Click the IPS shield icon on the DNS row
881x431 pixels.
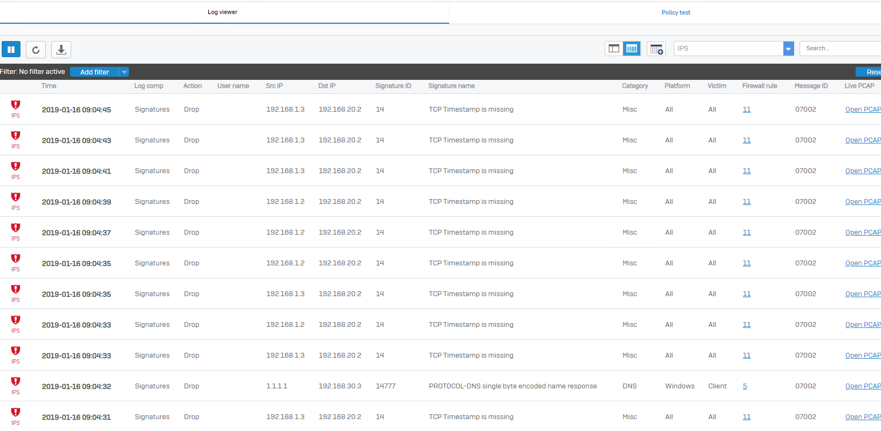(16, 381)
